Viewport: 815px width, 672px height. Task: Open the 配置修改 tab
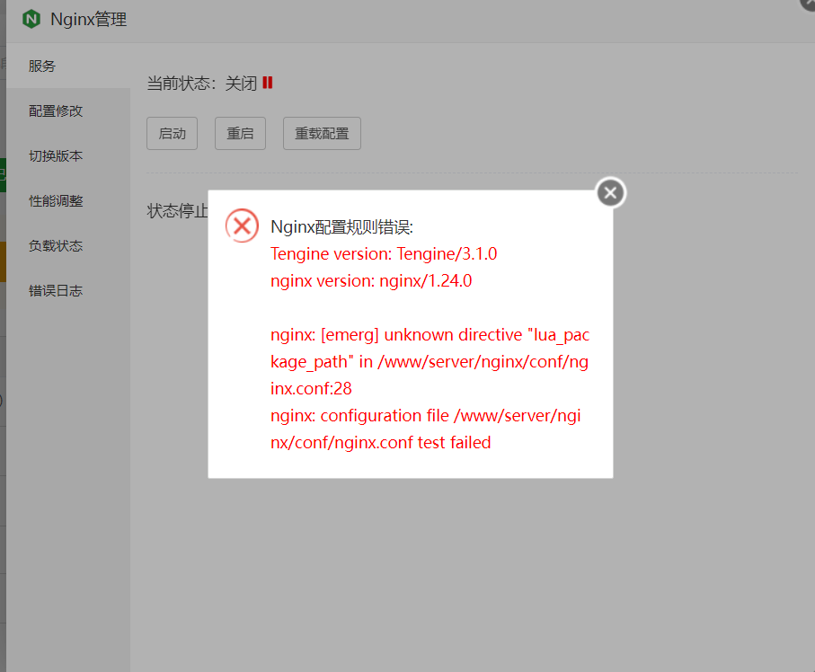click(68, 111)
